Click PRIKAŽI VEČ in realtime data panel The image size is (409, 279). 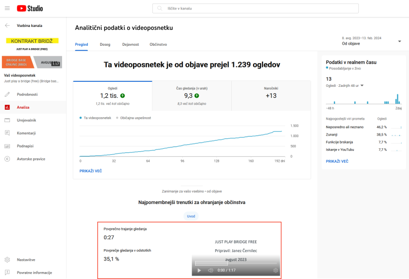click(x=337, y=161)
